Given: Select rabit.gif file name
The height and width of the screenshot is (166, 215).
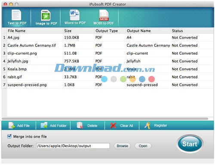Looking at the screenshot, I should [x=15, y=77].
